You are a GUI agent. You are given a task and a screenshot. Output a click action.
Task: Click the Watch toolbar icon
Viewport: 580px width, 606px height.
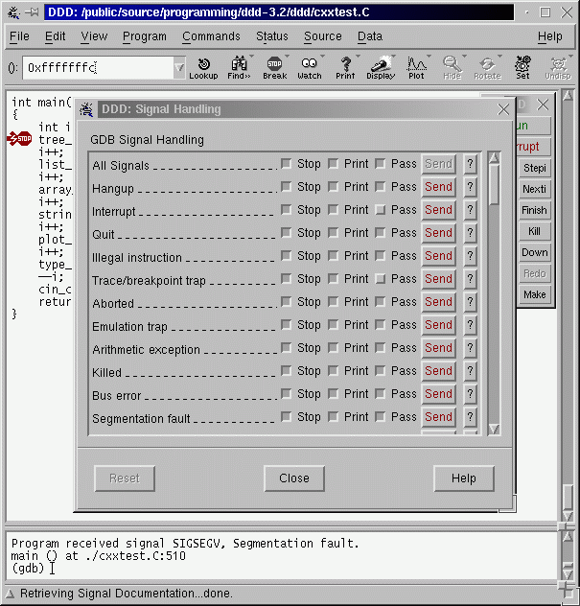tap(310, 67)
